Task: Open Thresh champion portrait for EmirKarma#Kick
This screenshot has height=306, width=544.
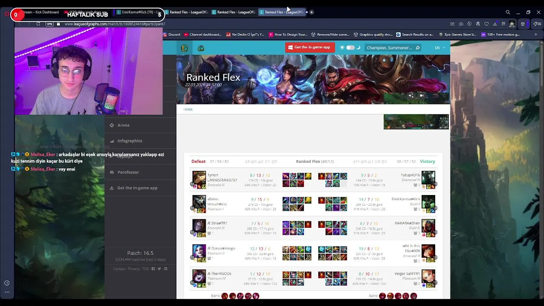Action: click(x=428, y=203)
